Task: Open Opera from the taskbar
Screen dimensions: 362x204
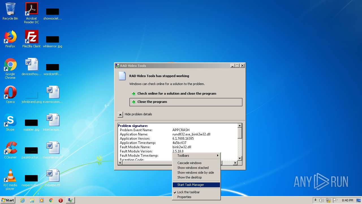Action: 61,200
